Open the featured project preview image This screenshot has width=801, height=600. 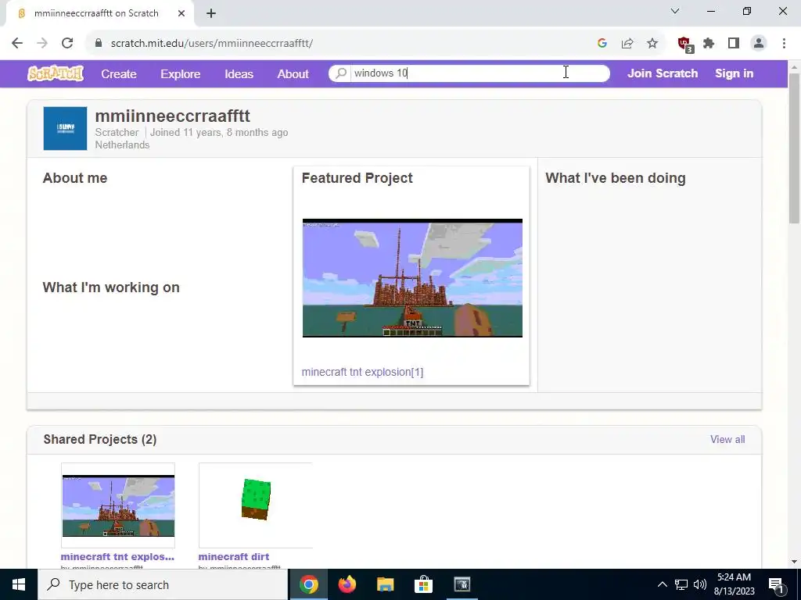[412, 278]
